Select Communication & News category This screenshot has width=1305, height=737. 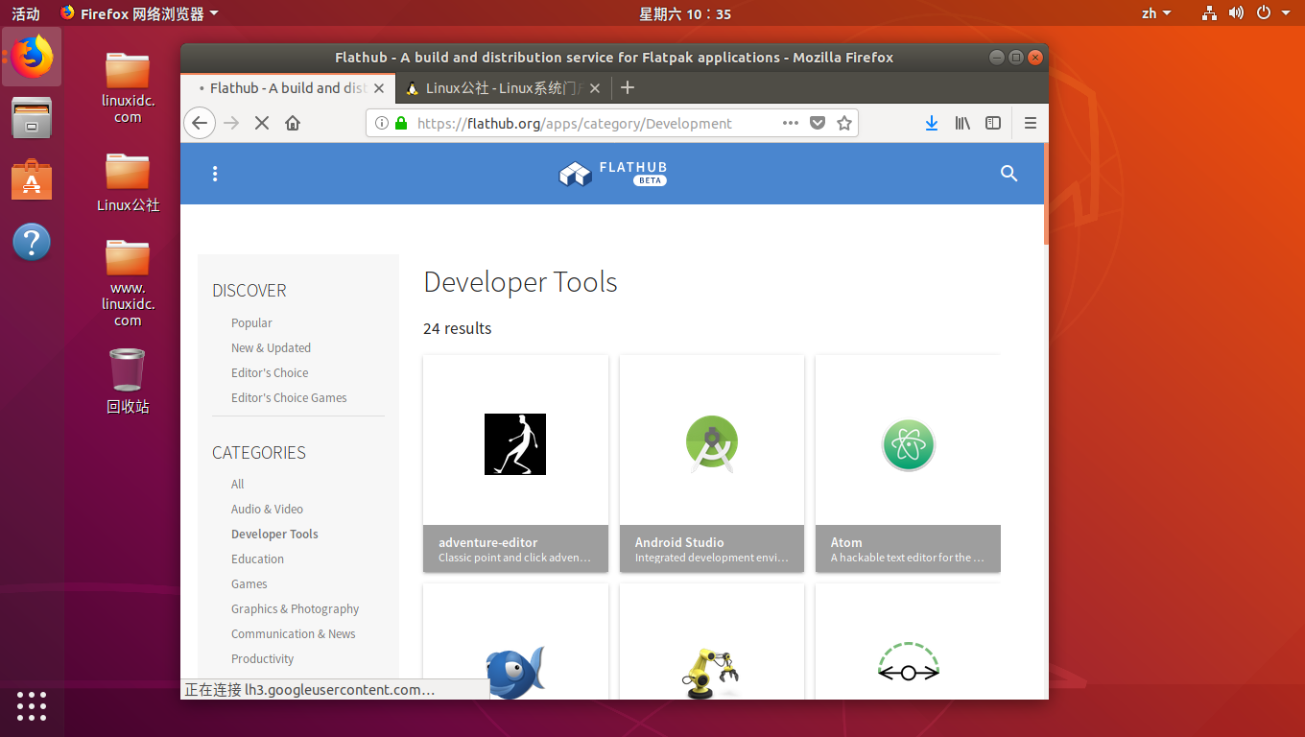tap(294, 634)
